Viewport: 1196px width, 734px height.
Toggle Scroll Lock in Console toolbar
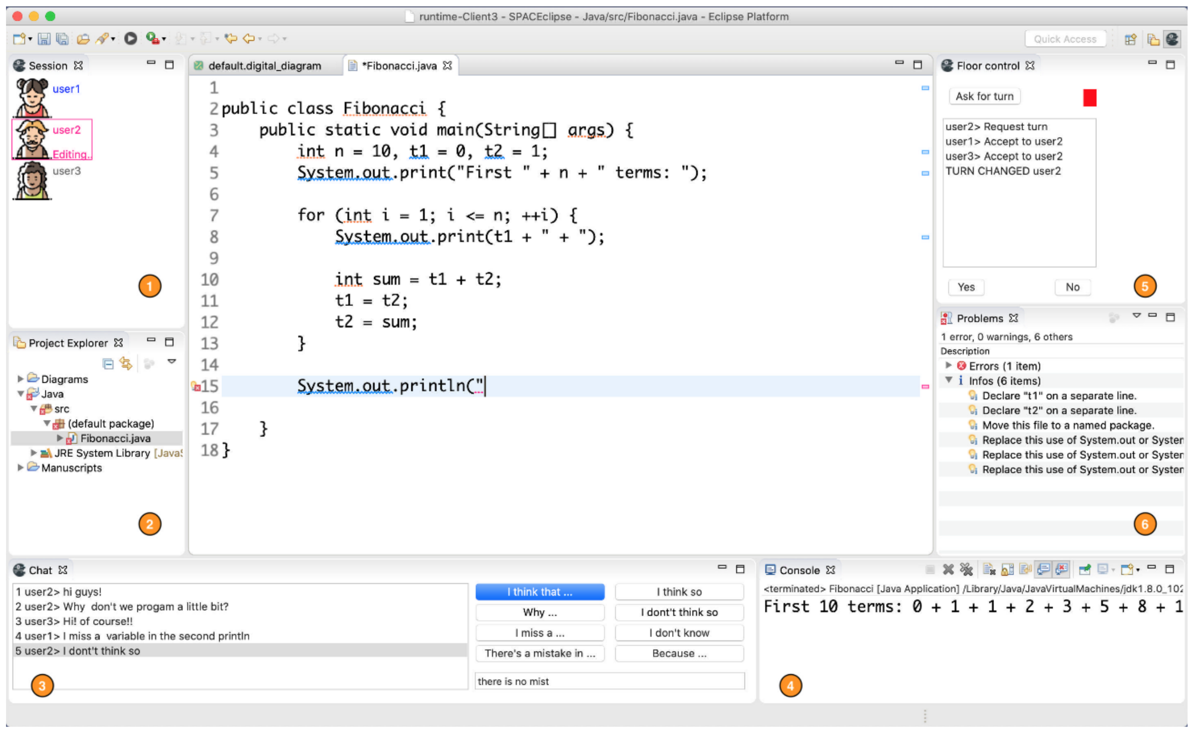pyautogui.click(x=1008, y=570)
